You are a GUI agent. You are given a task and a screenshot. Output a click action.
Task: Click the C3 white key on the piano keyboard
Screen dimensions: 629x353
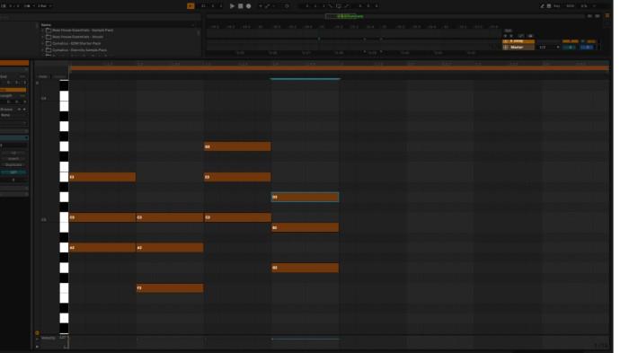click(x=64, y=217)
